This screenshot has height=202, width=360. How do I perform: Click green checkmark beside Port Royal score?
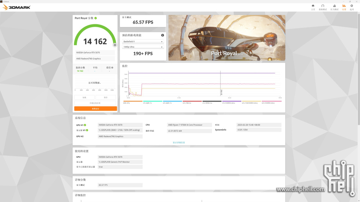click(x=96, y=18)
